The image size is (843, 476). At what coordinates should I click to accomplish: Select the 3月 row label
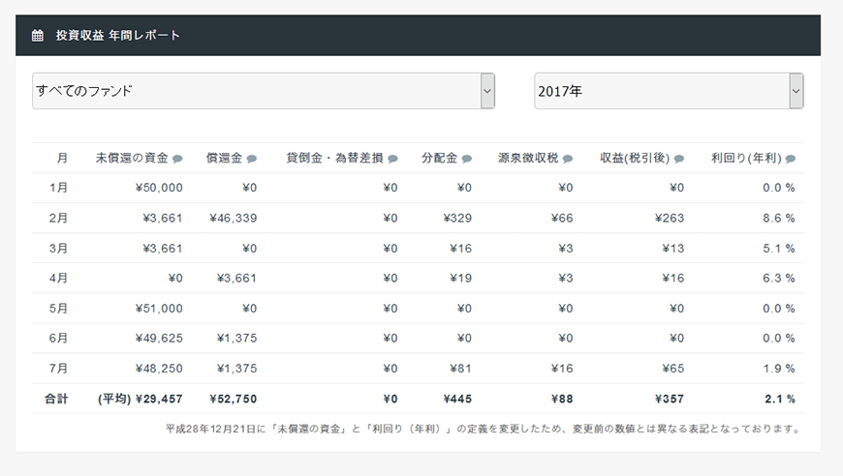pos(58,249)
